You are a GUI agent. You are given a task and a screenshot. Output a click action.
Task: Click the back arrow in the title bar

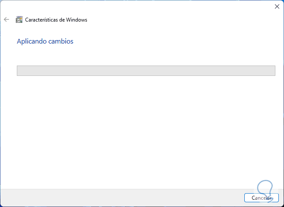pyautogui.click(x=6, y=19)
